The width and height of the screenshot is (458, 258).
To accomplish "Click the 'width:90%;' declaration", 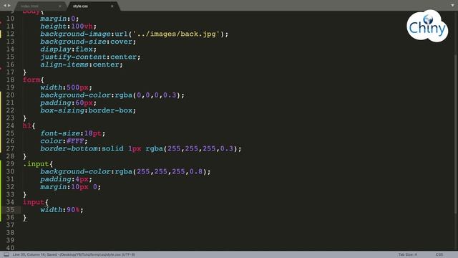I will tap(62, 210).
